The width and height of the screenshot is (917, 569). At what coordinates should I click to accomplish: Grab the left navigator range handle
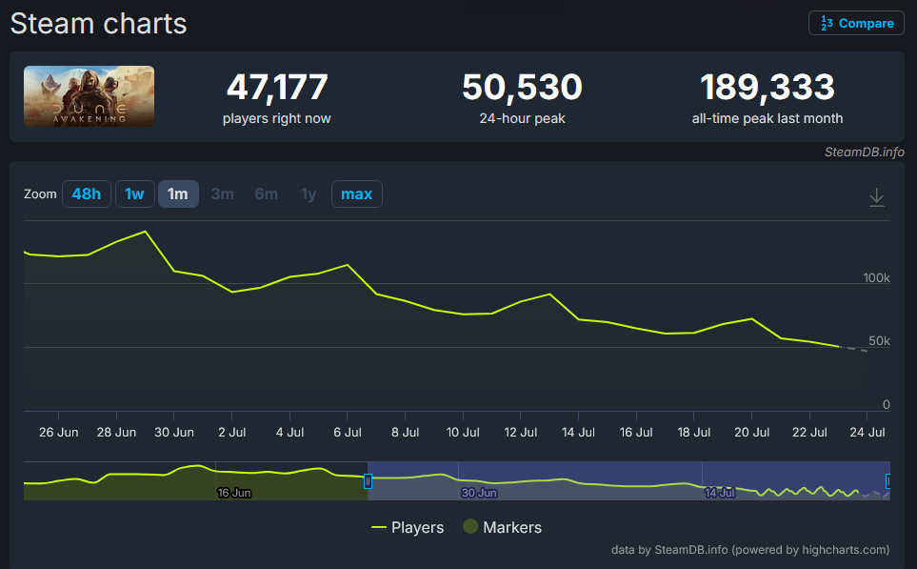pos(368,481)
